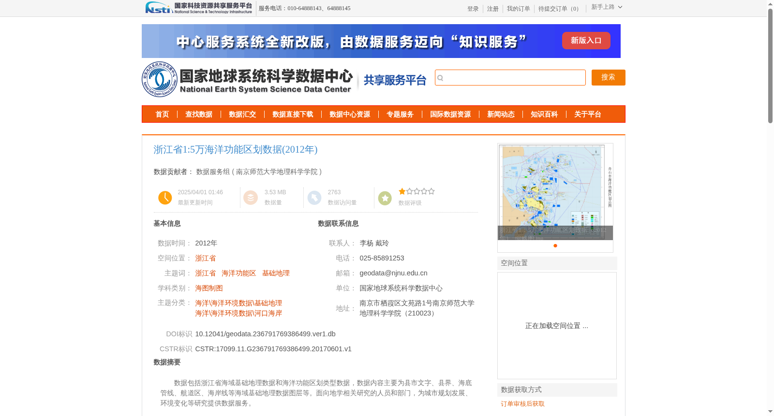This screenshot has width=774, height=416.
Task: Click the DOI value 10.12041/geodata...
Action: click(x=265, y=334)
